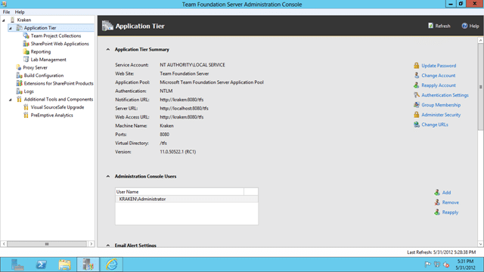
Task: Click the Group Membership link
Action: (441, 105)
